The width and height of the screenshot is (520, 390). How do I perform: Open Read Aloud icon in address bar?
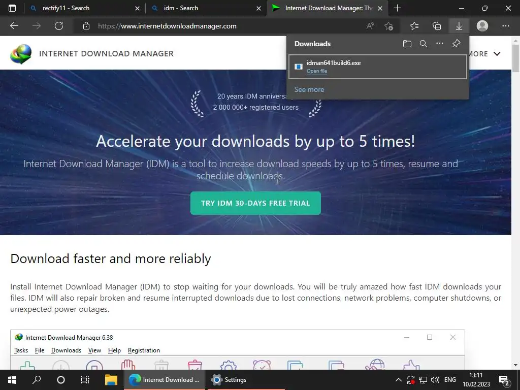(370, 26)
